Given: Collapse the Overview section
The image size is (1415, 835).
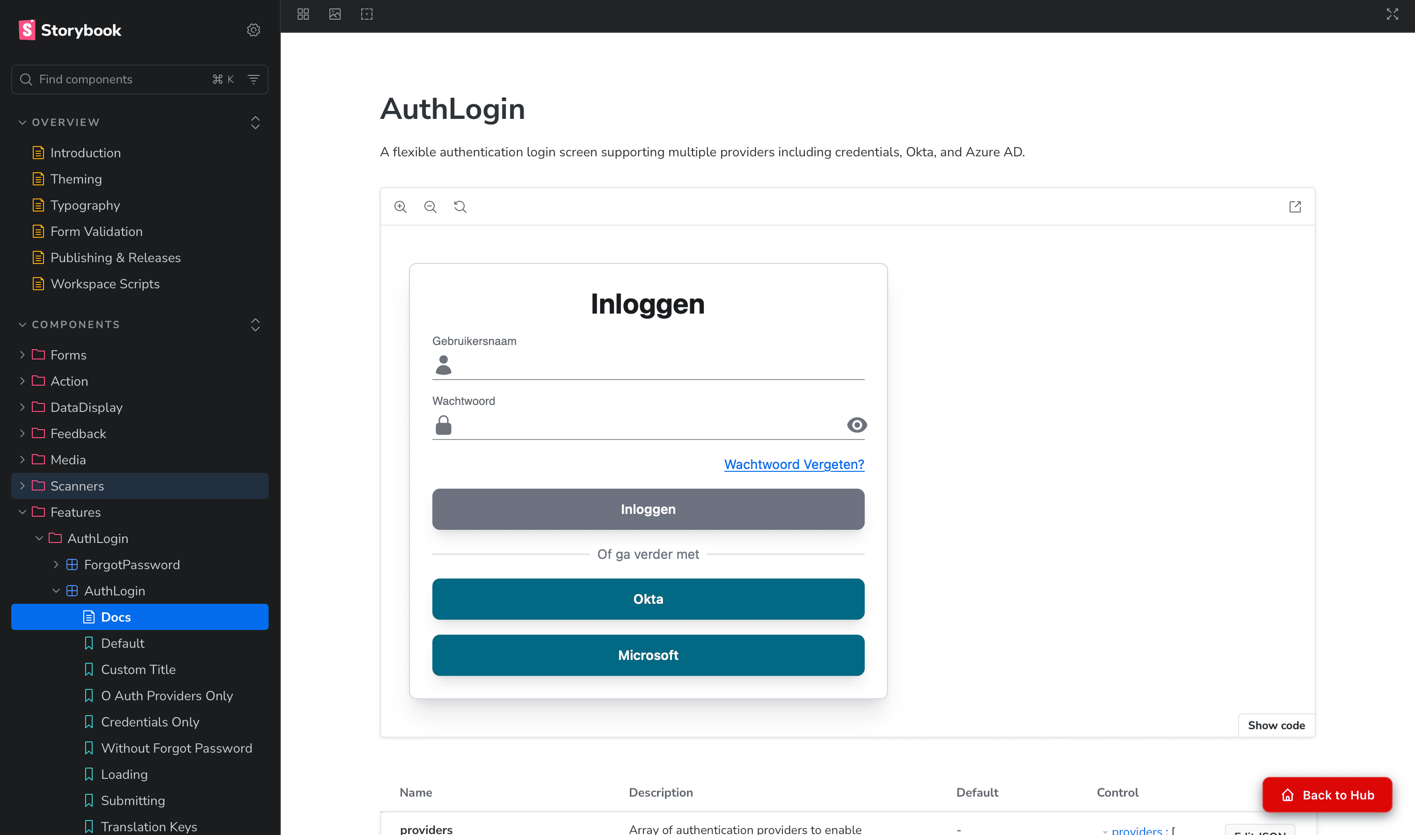Looking at the screenshot, I should click(x=59, y=122).
